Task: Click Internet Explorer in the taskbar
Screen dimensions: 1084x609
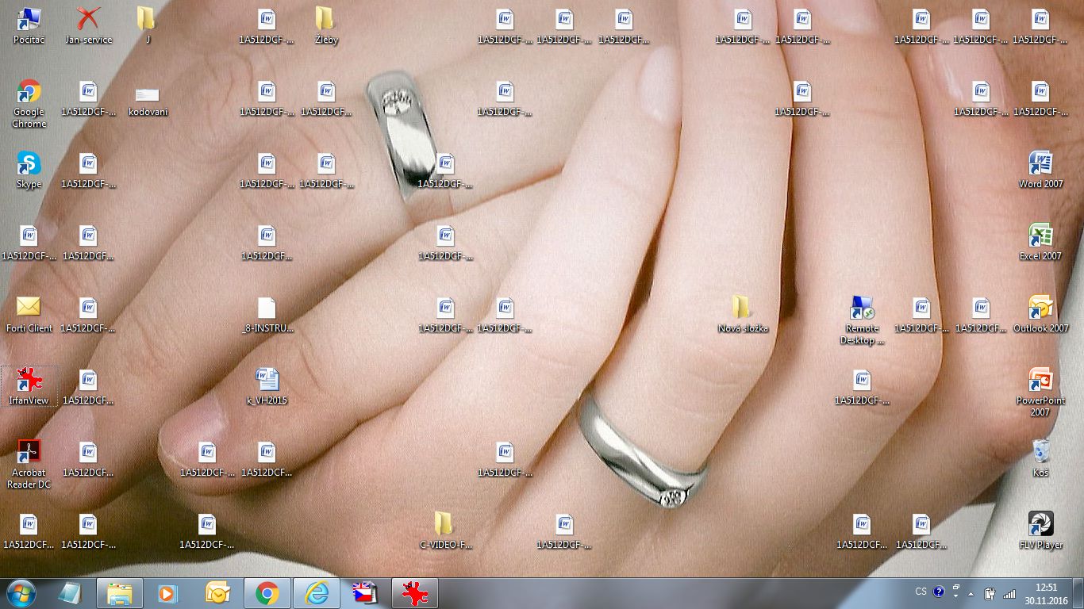Action: (317, 593)
